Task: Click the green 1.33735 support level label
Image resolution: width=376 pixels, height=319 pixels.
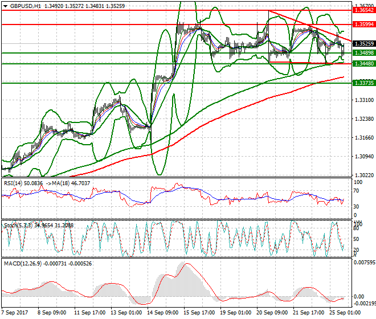Action: tap(364, 83)
